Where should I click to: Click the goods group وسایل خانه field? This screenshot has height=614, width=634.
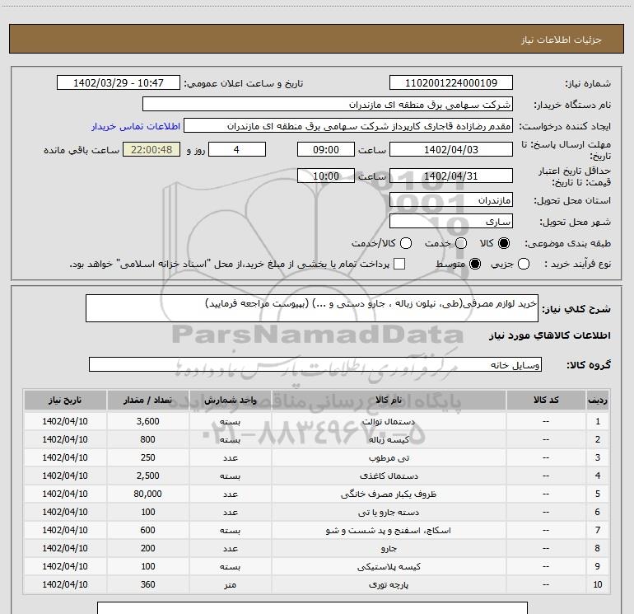click(315, 364)
